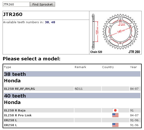This screenshot has width=144, height=130.
Task: Click the Japan flag icon for XL250 R Baja
Action: tap(115, 110)
